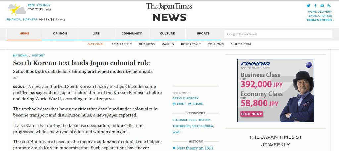Viewport: 339px width, 151px height.
Task: Open the LIFE tab
Action: [x=96, y=34]
